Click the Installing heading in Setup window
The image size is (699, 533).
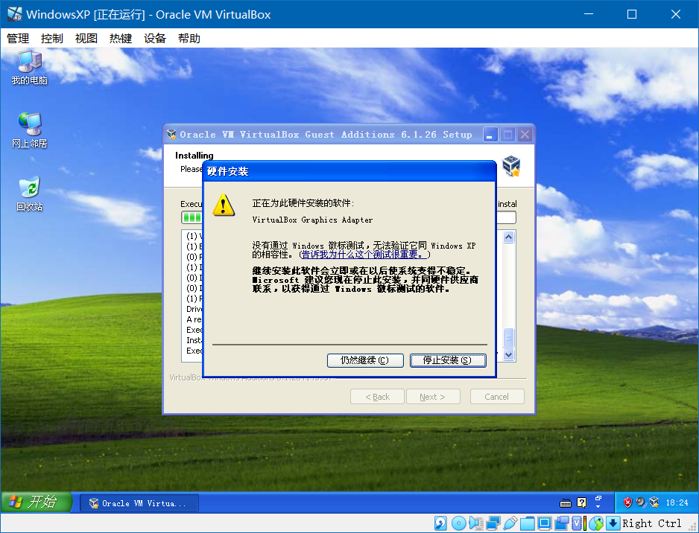pos(194,156)
